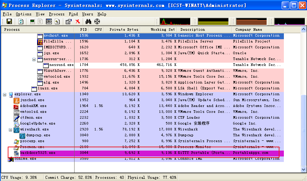Click the crosshair Find Window target icon
The width and height of the screenshot is (307, 181).
[x=97, y=22]
